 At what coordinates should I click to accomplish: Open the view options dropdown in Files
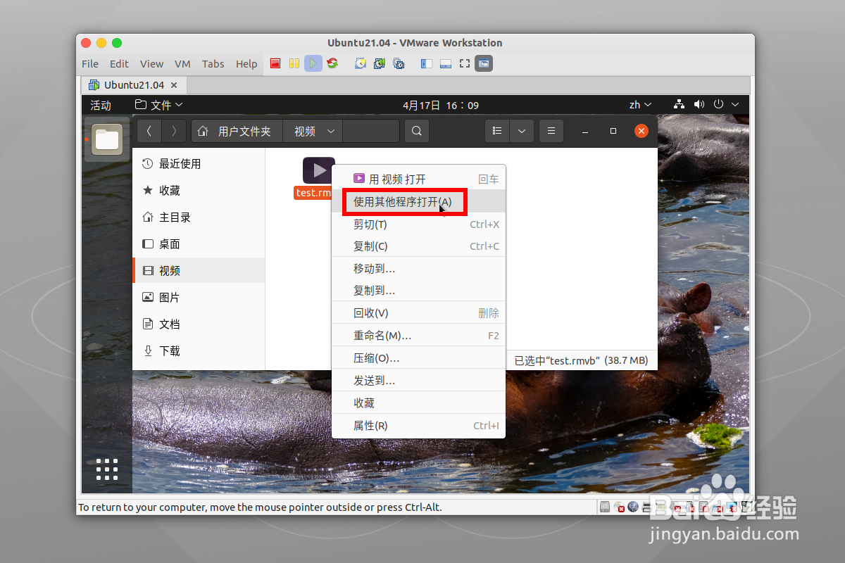tap(522, 131)
